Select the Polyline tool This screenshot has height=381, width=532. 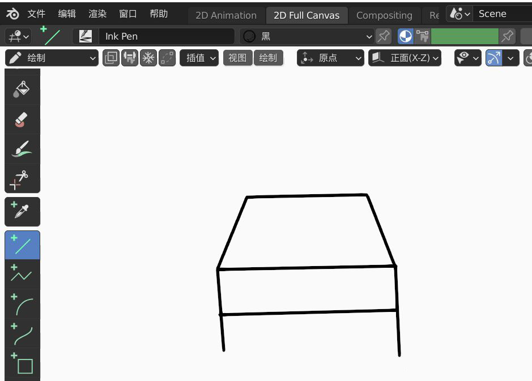point(22,275)
